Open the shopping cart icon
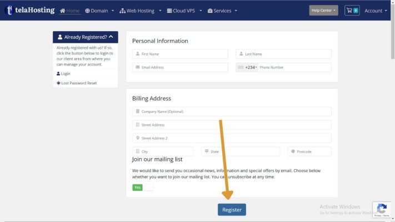 coord(352,11)
